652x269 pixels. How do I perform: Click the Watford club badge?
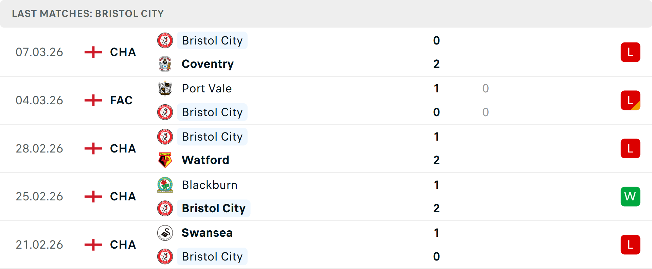[x=165, y=160]
